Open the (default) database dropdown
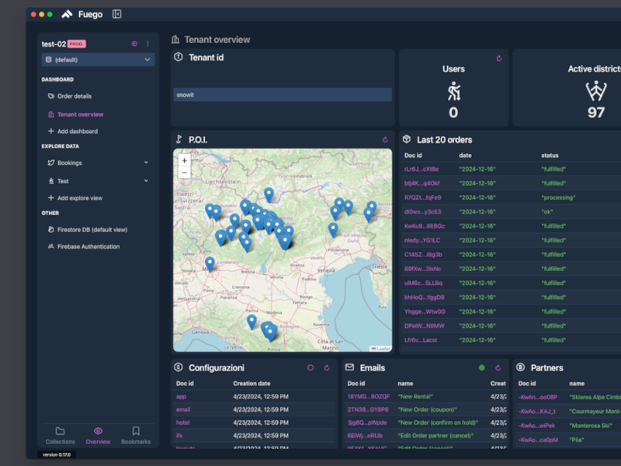 point(98,60)
